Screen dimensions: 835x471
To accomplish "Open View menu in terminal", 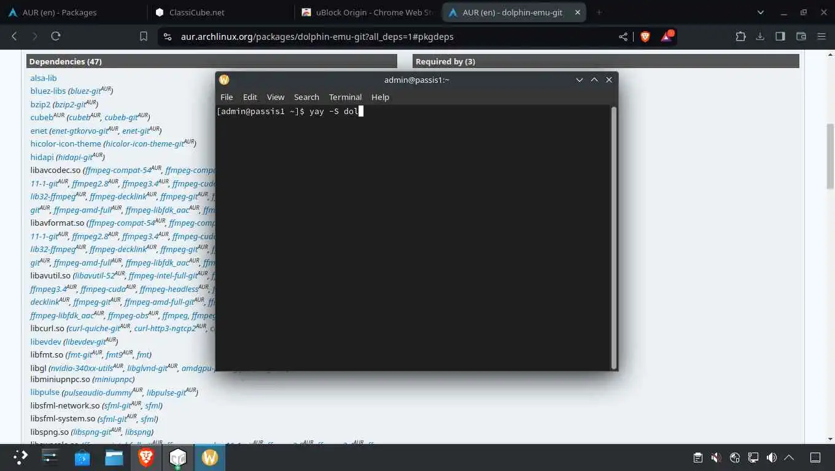I will 276,97.
